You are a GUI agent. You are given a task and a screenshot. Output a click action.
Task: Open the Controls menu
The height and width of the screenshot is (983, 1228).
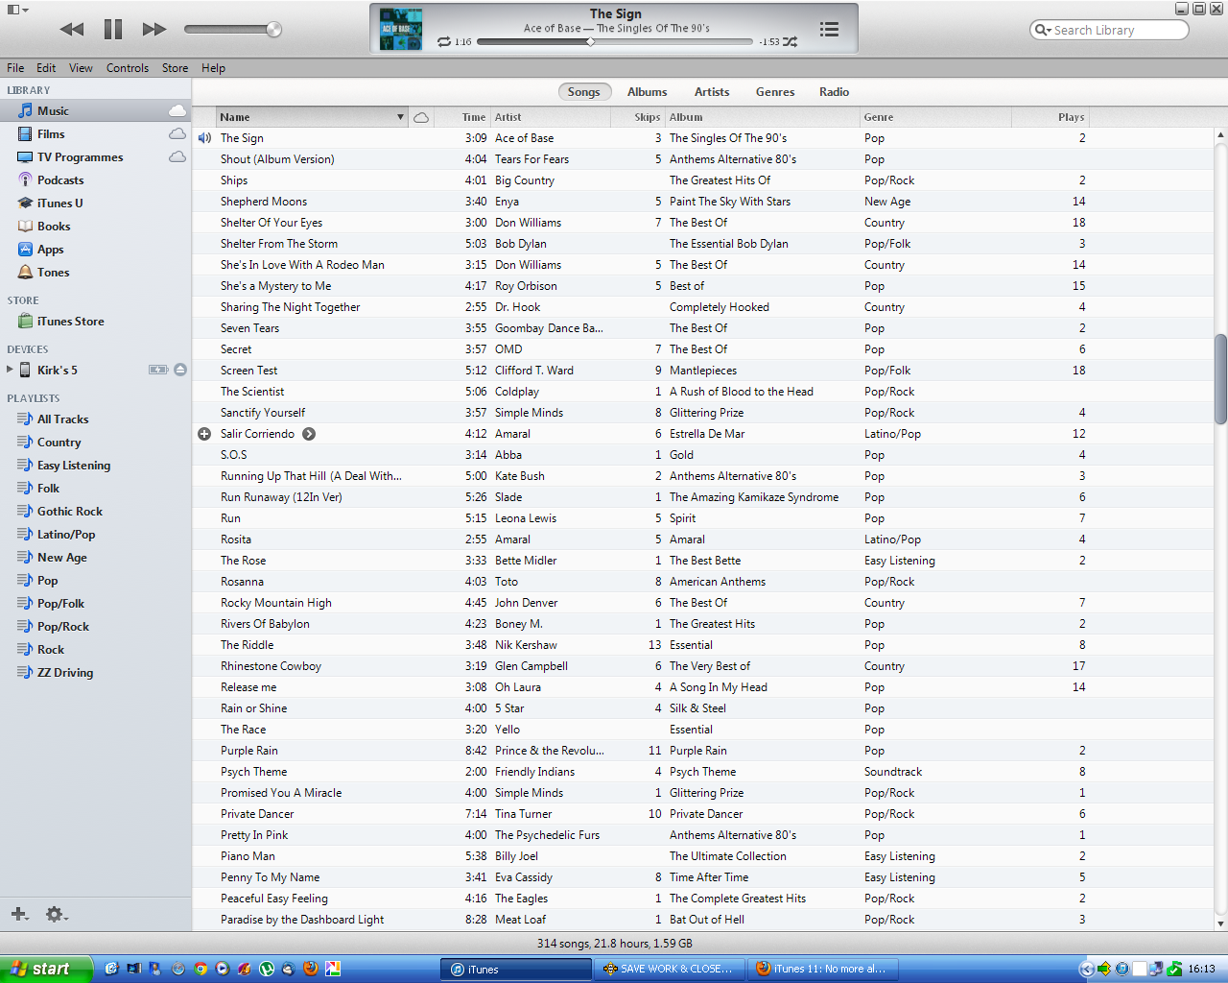point(128,68)
